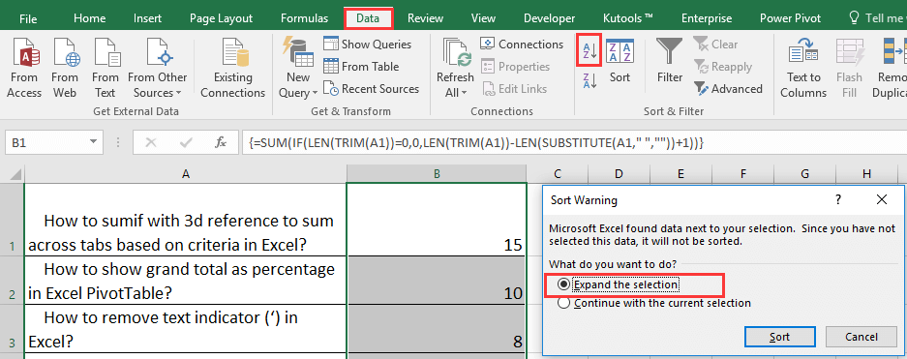Viewport: 907px width, 359px height.
Task: Switch to the Home tab
Action: pyautogui.click(x=90, y=18)
